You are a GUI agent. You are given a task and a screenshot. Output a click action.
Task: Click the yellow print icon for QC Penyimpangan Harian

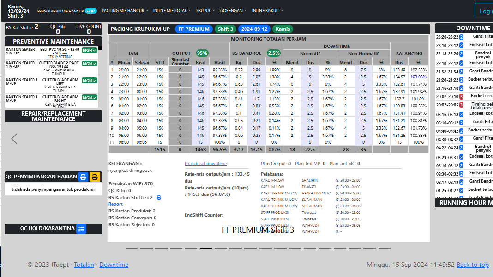point(95,177)
